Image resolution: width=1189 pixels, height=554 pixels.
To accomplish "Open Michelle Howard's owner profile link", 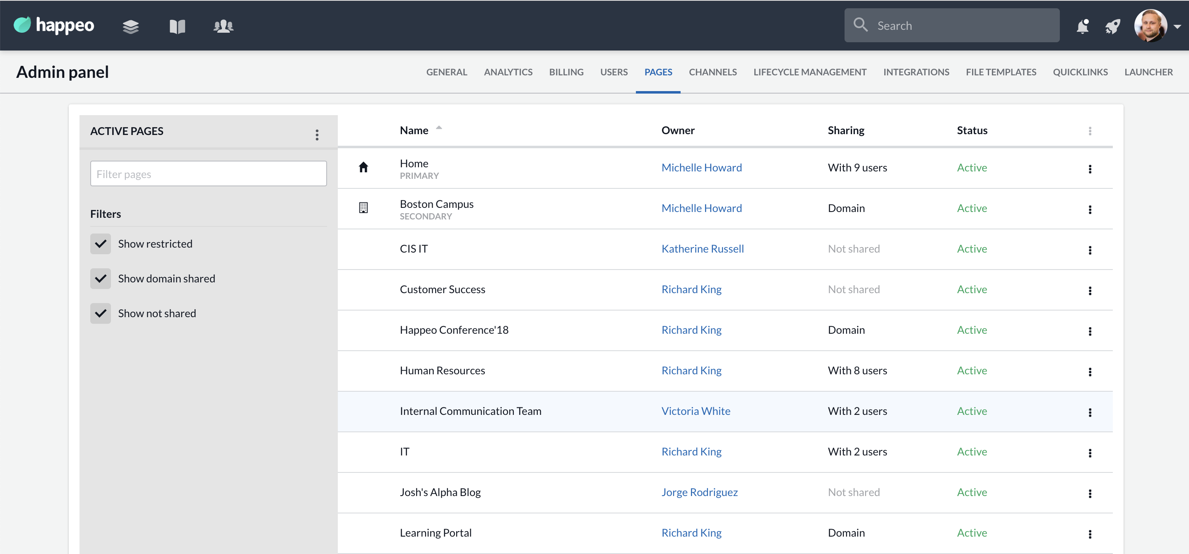I will pyautogui.click(x=701, y=167).
